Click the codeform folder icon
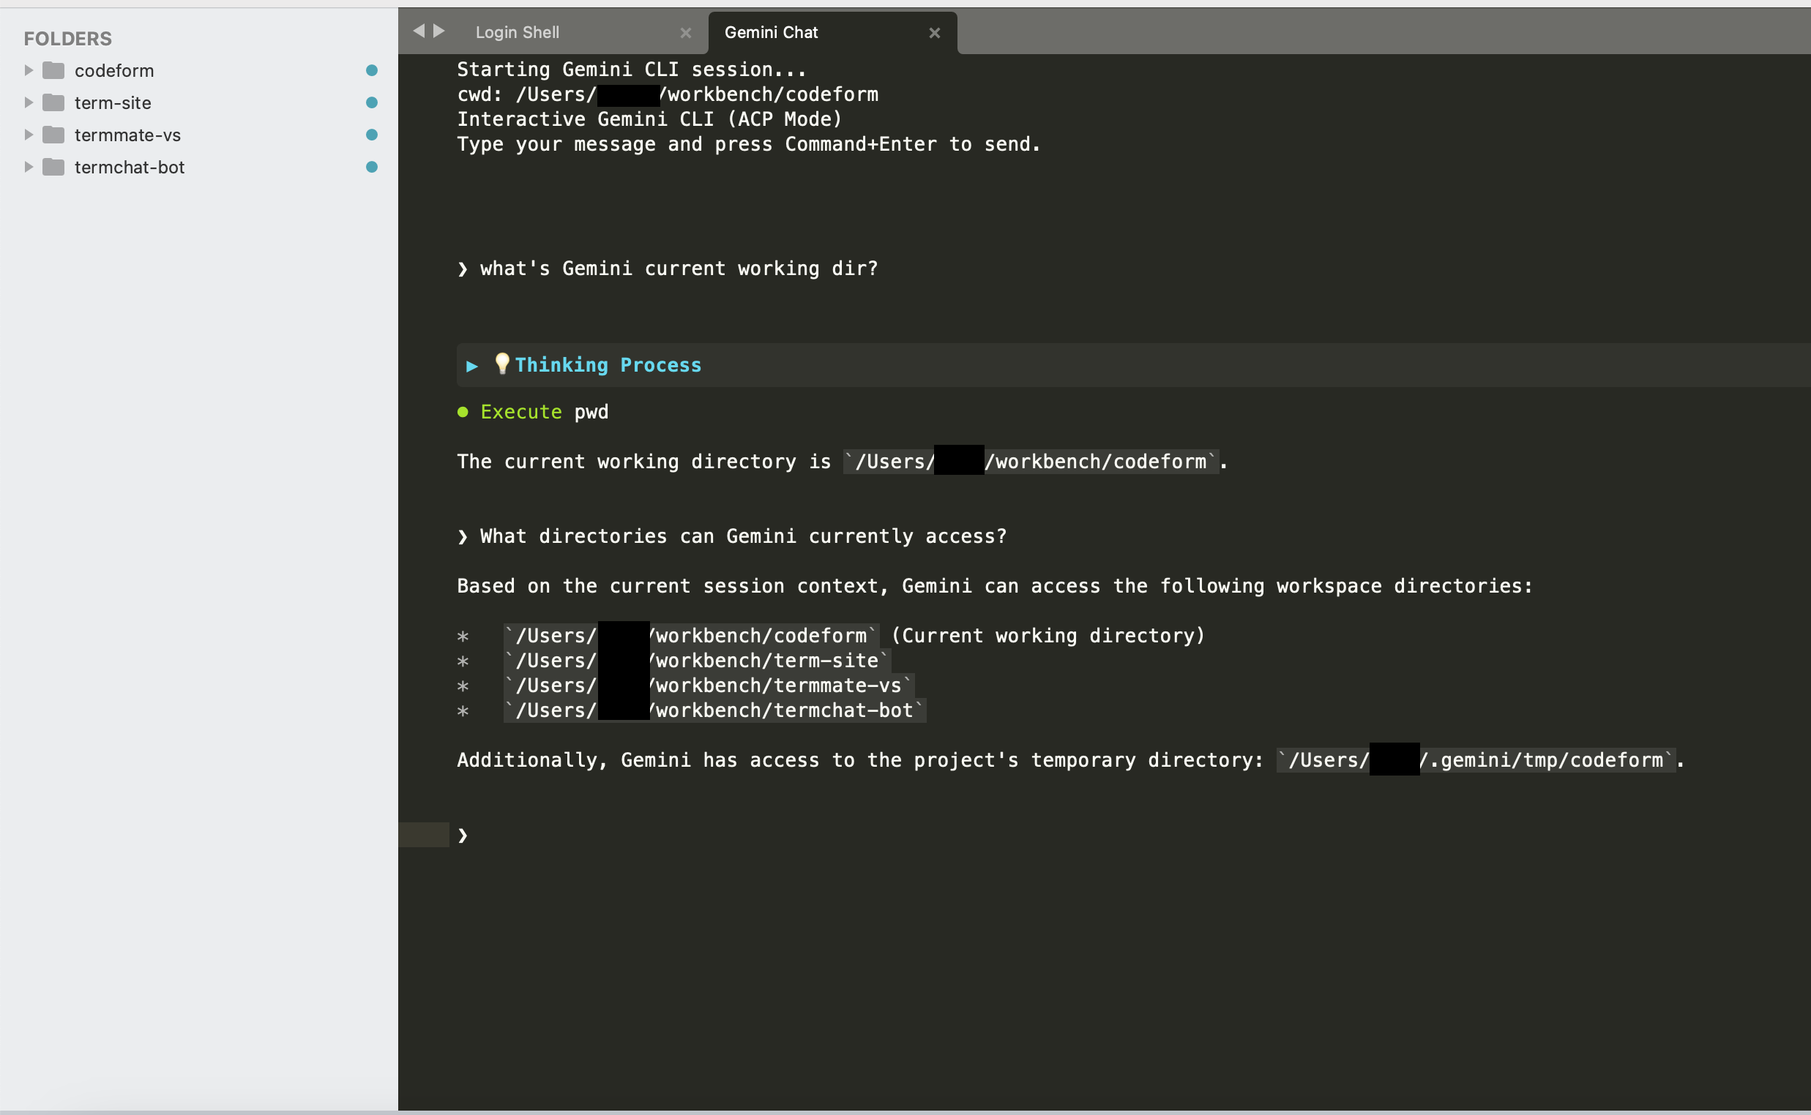Image resolution: width=1811 pixels, height=1115 pixels. [x=53, y=71]
